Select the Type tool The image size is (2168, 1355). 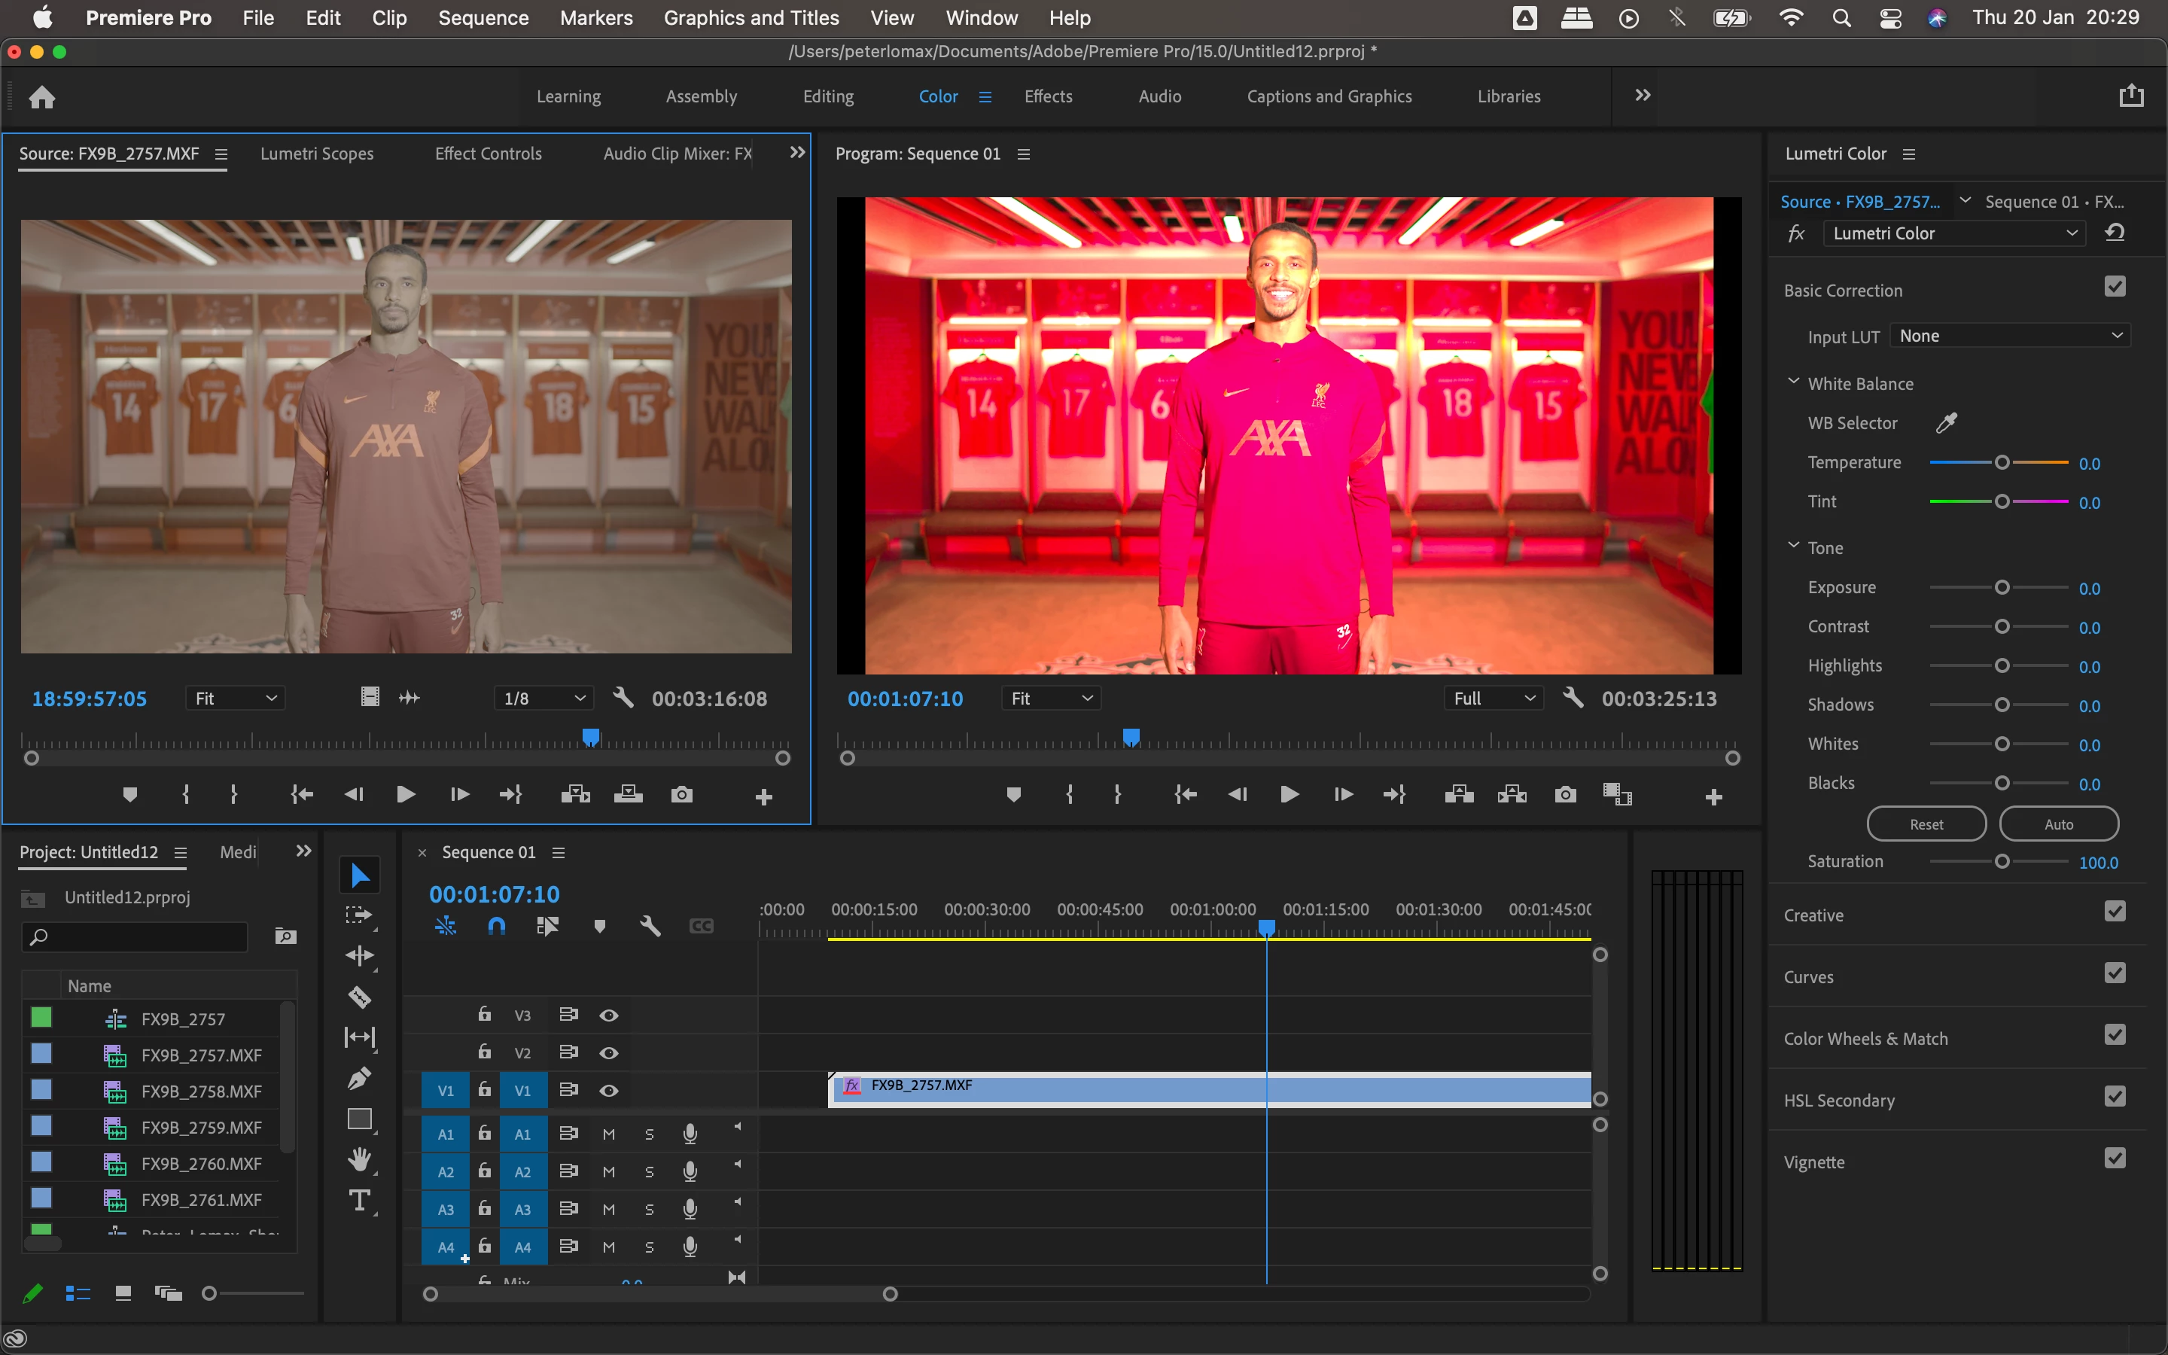click(x=359, y=1200)
